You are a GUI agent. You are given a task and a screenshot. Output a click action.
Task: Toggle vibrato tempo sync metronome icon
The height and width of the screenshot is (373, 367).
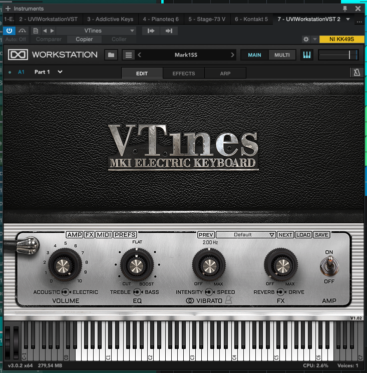229,300
